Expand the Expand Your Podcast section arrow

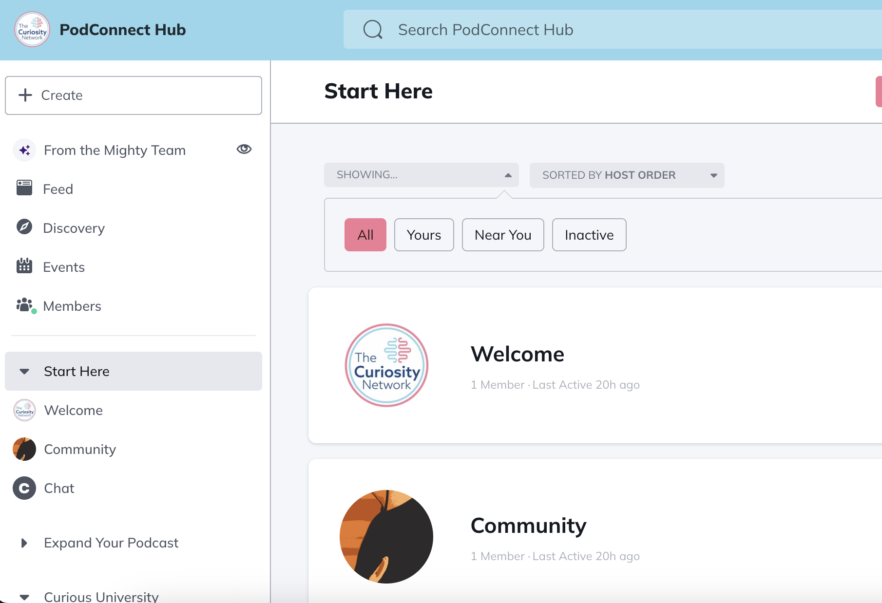pos(24,543)
